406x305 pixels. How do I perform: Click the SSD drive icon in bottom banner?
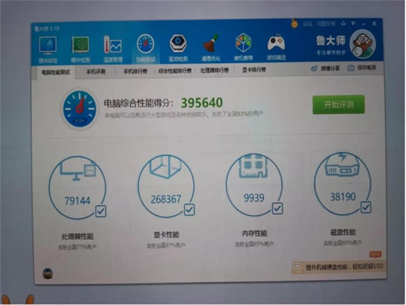(x=298, y=268)
